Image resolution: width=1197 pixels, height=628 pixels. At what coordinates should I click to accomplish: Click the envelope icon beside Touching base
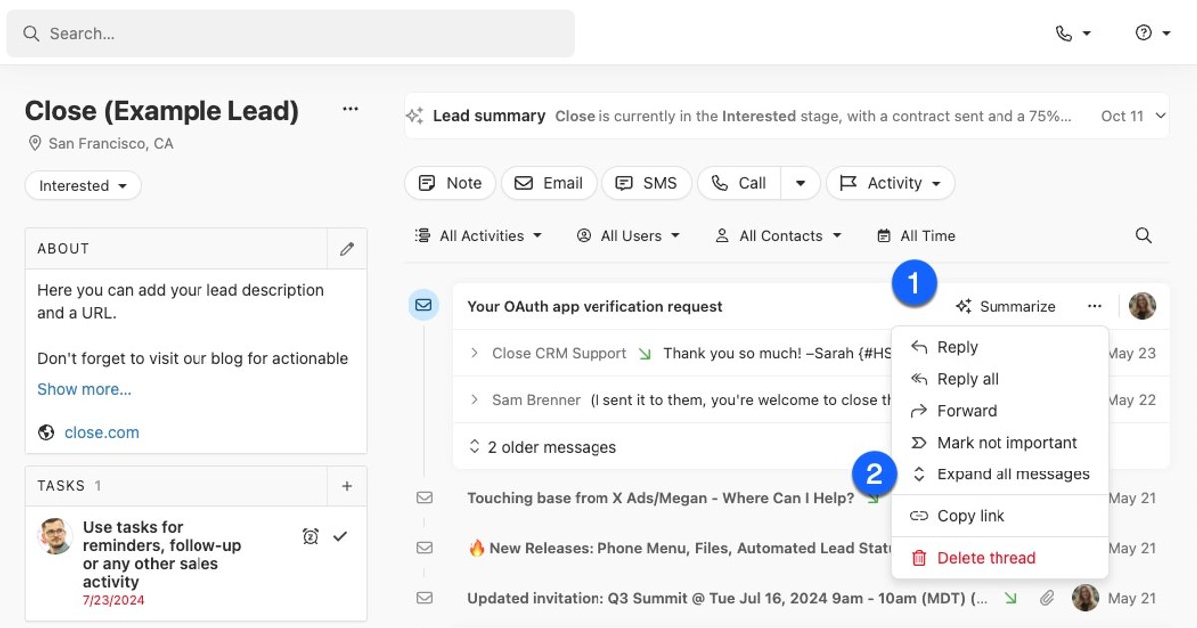point(424,497)
